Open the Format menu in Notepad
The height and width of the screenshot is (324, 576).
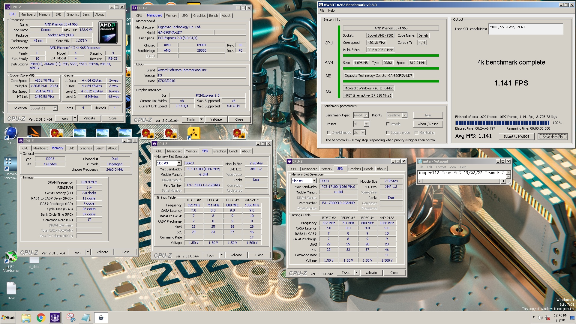pyautogui.click(x=441, y=167)
